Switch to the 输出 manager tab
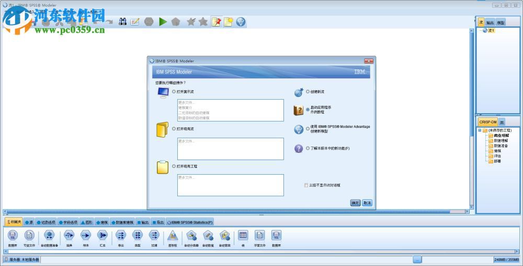The width and height of the screenshot is (523, 266). (x=490, y=22)
